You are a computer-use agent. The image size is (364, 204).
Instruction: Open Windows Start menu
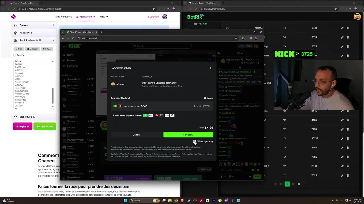tap(125, 201)
